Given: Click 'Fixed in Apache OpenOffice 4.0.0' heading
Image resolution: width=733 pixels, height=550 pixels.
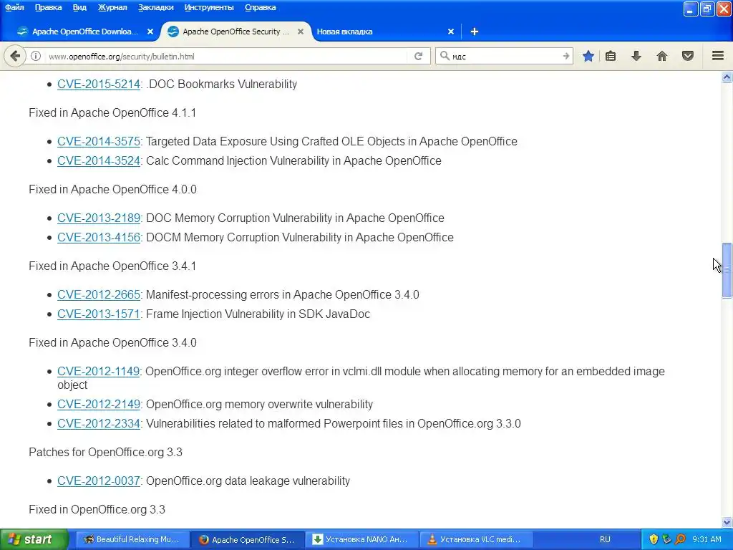Looking at the screenshot, I should pyautogui.click(x=112, y=189).
